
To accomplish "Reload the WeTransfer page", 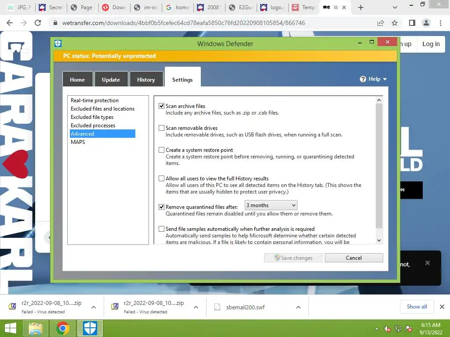I will tap(38, 23).
